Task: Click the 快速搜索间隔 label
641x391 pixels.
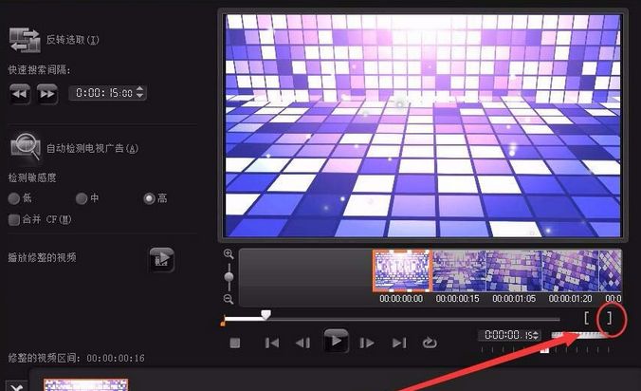Action: tap(39, 70)
